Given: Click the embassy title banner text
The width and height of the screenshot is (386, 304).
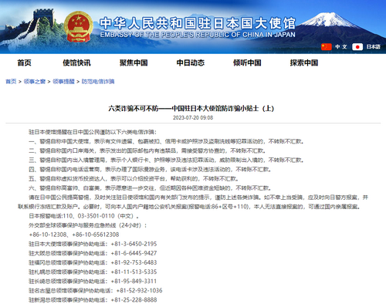Looking at the screenshot, I should pyautogui.click(x=198, y=27).
